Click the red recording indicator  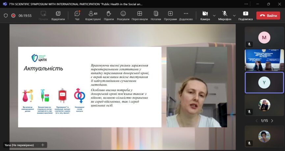13,15
